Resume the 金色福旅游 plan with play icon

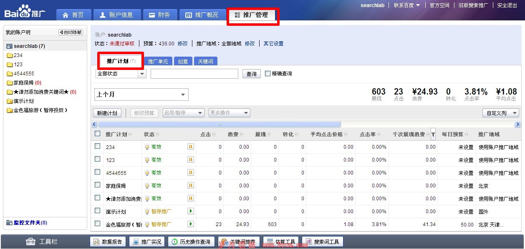[191, 224]
